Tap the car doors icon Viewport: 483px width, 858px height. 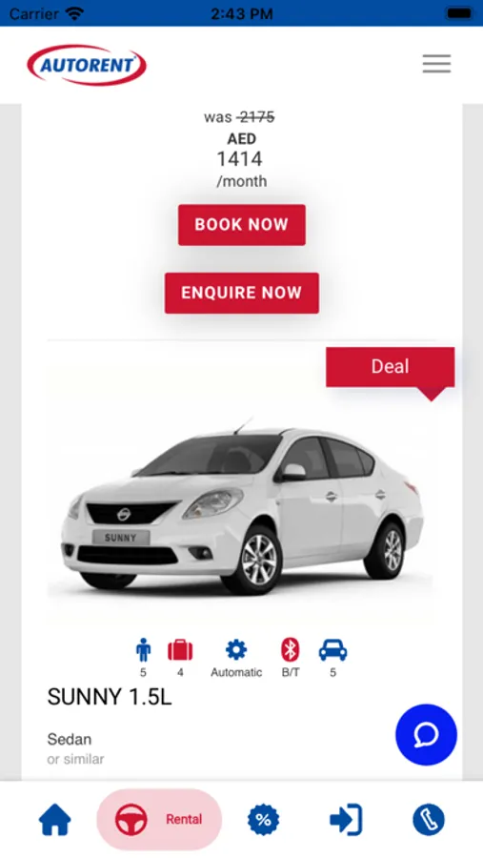(x=332, y=650)
